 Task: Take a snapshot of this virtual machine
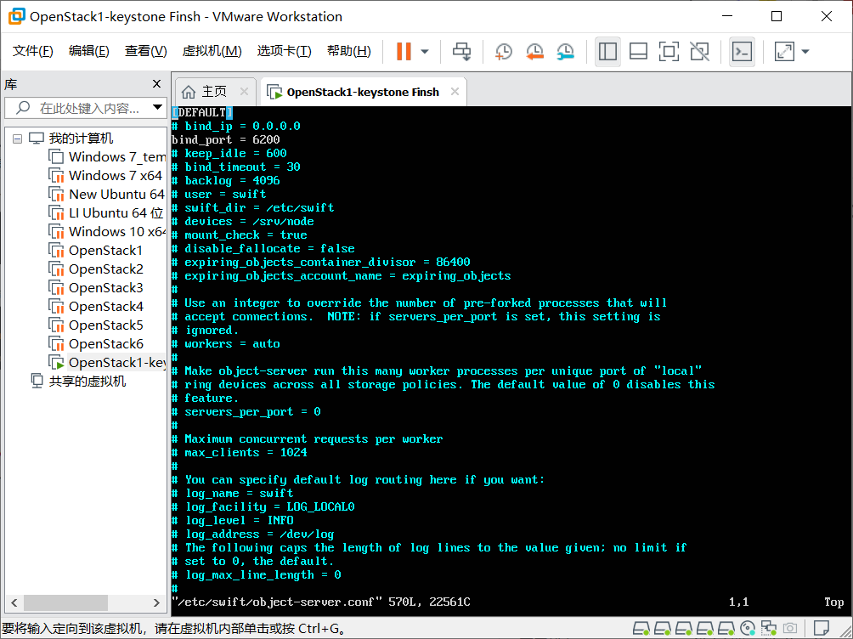point(504,52)
